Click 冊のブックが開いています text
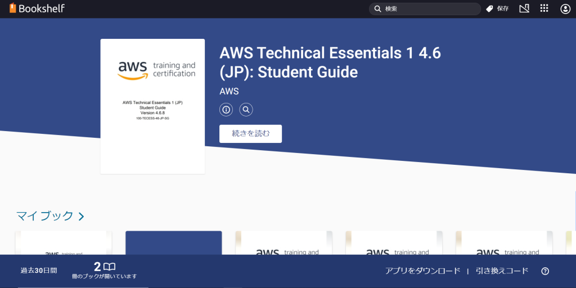 (x=104, y=276)
